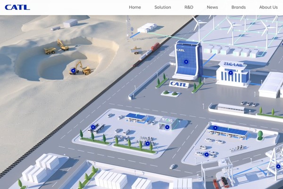Click the hotspot among vehicles below the EVOGO lot

click(148, 143)
